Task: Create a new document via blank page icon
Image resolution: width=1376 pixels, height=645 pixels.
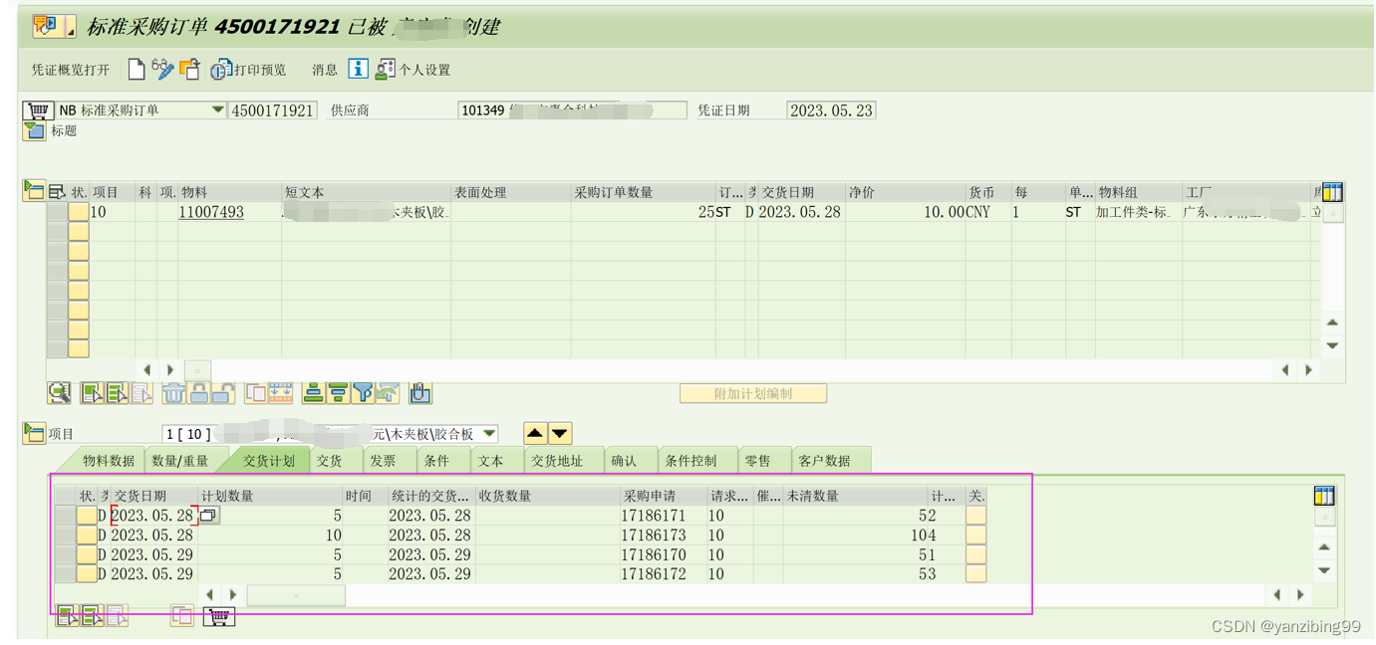Action: point(138,69)
